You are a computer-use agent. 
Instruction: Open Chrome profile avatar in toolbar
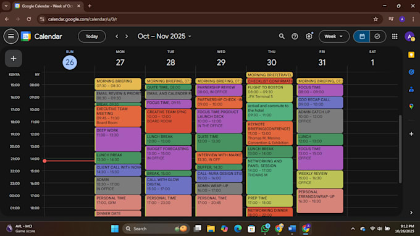pos(402,19)
